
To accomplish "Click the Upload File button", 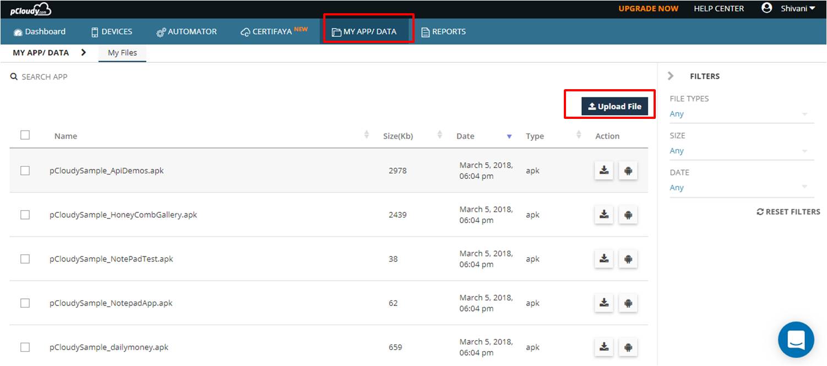I will (614, 106).
